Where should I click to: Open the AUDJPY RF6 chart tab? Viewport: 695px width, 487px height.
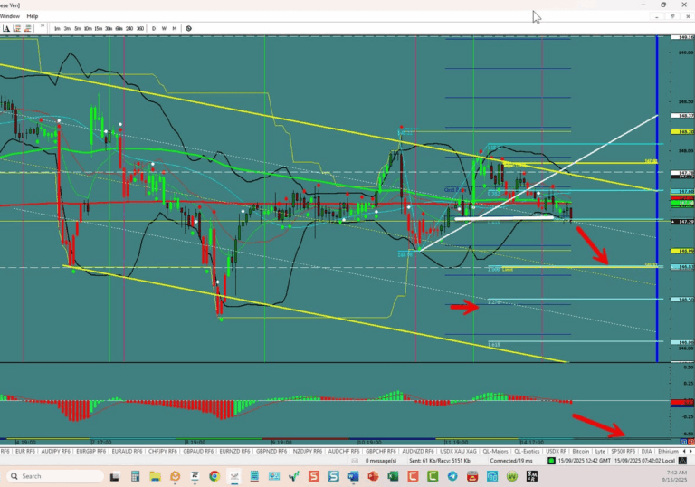tap(55, 451)
